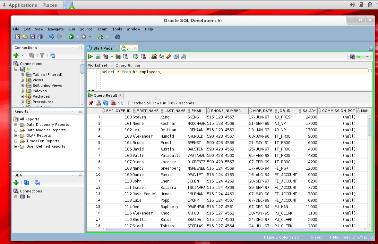Open the binoculars Find DB Object icon
Viewport: 378px width, 244px height.
click(x=117, y=37)
